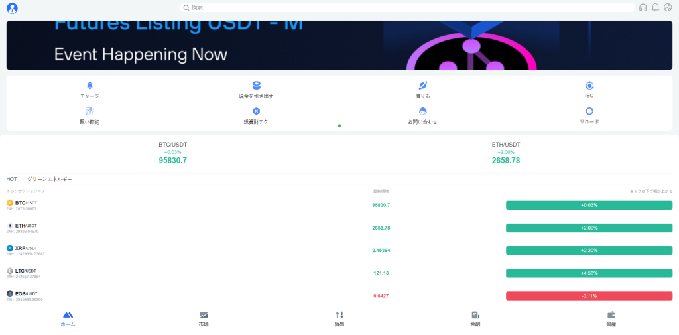
Task: Click the 投資財テク hexagon icon
Action: [x=257, y=111]
